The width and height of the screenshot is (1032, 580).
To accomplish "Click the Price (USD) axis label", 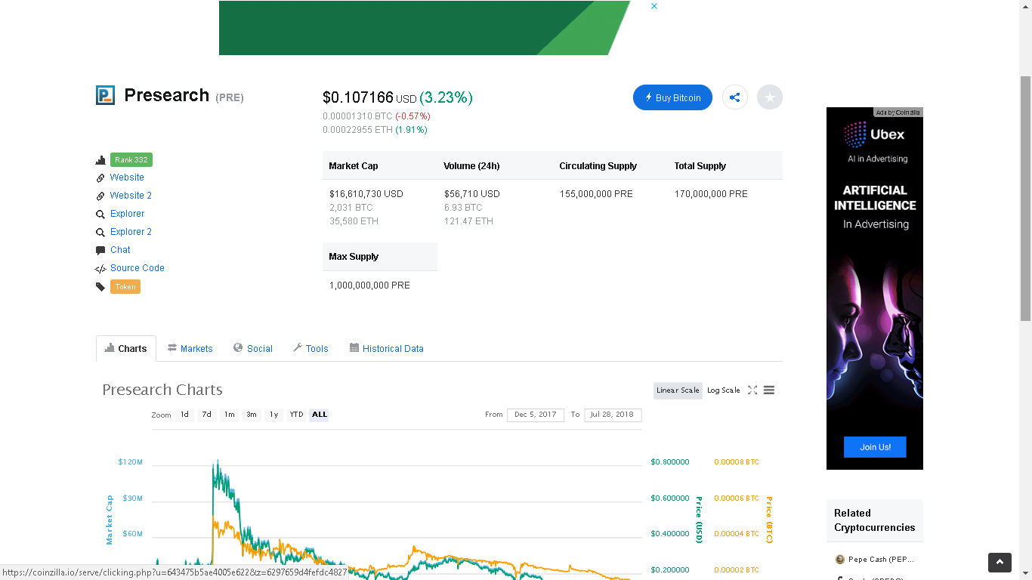I will [x=699, y=520].
